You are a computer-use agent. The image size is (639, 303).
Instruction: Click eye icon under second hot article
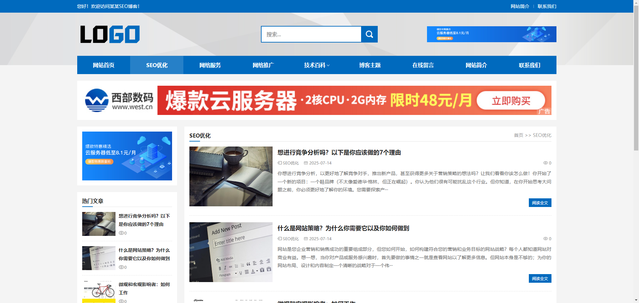pyautogui.click(x=121, y=267)
